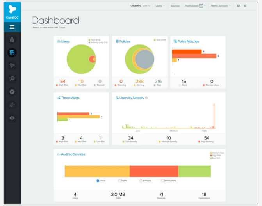Click the Threat Alerts yellow bar labeled 4
The height and width of the screenshot is (206, 262).
tap(78, 117)
